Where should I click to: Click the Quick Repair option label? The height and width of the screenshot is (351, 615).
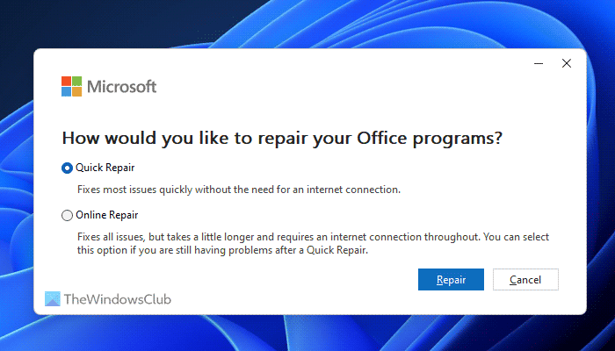[105, 168]
